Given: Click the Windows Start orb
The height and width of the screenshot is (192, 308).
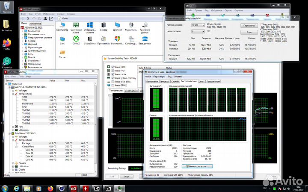Looking at the screenshot, I should pyautogui.click(x=5, y=189).
